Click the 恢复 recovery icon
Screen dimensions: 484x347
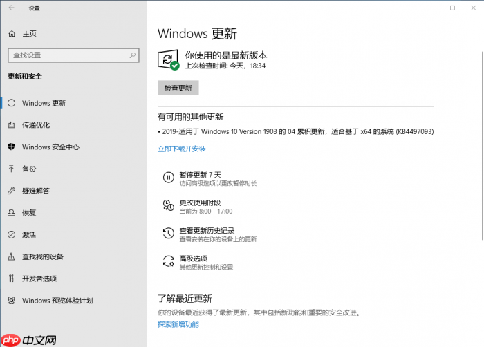pos(12,213)
